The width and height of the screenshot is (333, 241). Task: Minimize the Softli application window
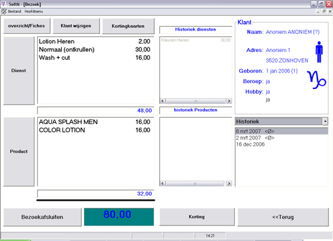[313, 4]
